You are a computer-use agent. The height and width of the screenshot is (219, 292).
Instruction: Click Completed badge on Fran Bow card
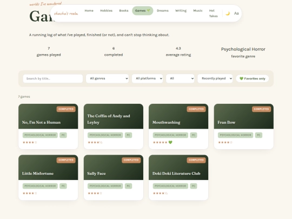click(x=262, y=109)
